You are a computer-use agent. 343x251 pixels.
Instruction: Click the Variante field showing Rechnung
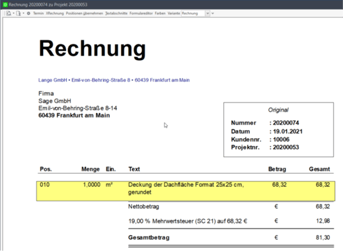point(193,13)
